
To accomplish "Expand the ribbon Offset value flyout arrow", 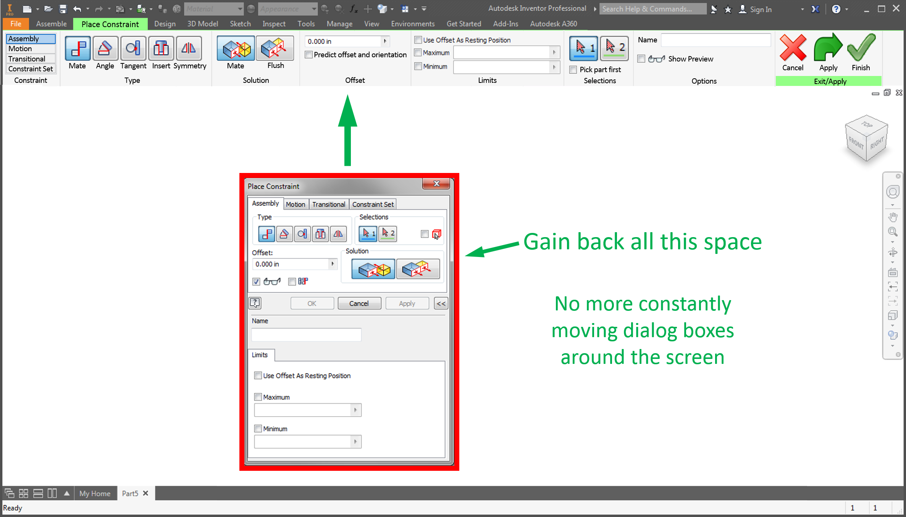I will click(385, 41).
